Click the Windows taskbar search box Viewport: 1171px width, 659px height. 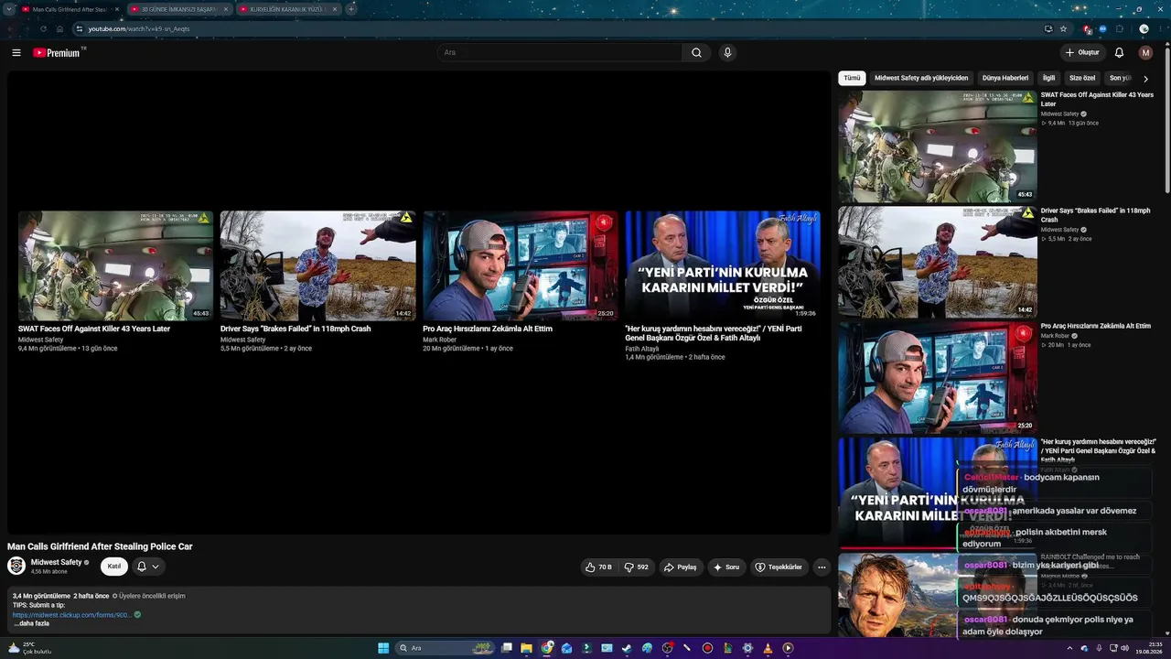coord(444,648)
